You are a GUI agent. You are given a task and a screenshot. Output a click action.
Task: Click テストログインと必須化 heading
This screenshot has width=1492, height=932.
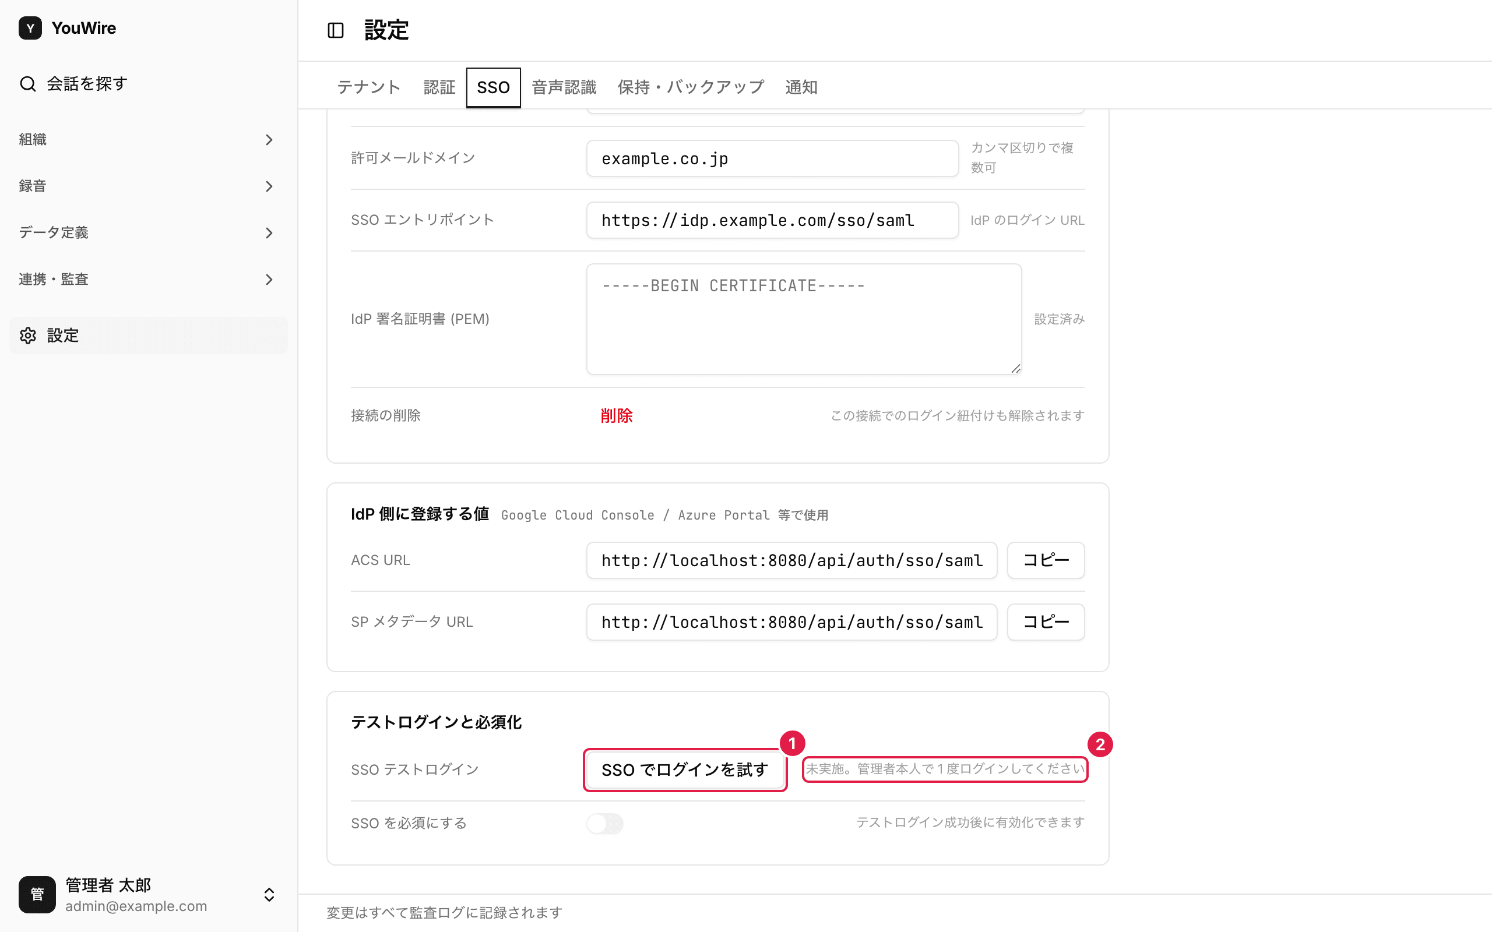pyautogui.click(x=437, y=722)
